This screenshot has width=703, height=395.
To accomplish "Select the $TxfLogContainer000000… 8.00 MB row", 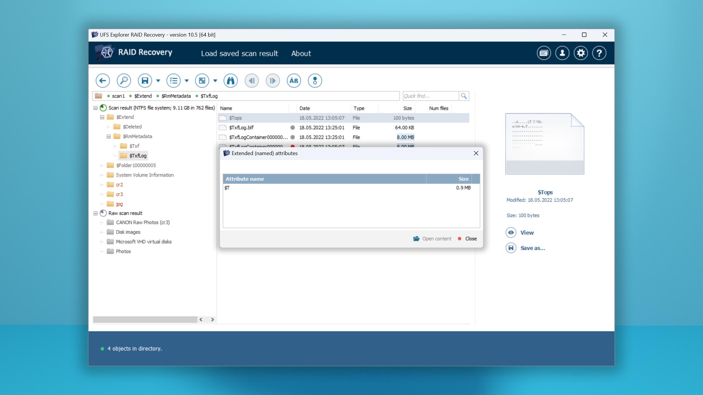I will point(344,137).
